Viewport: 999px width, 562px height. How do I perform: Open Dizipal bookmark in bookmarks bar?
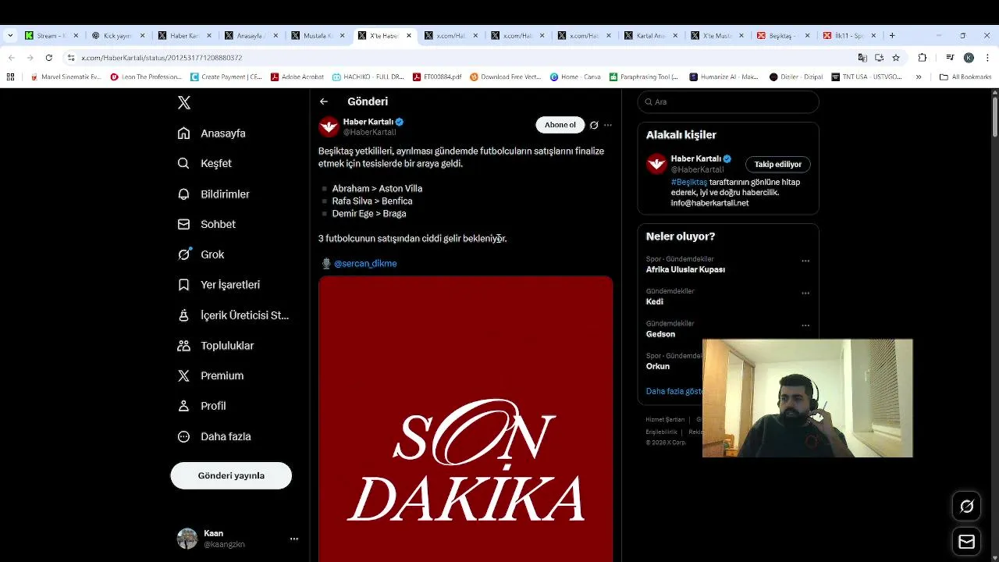pos(795,76)
